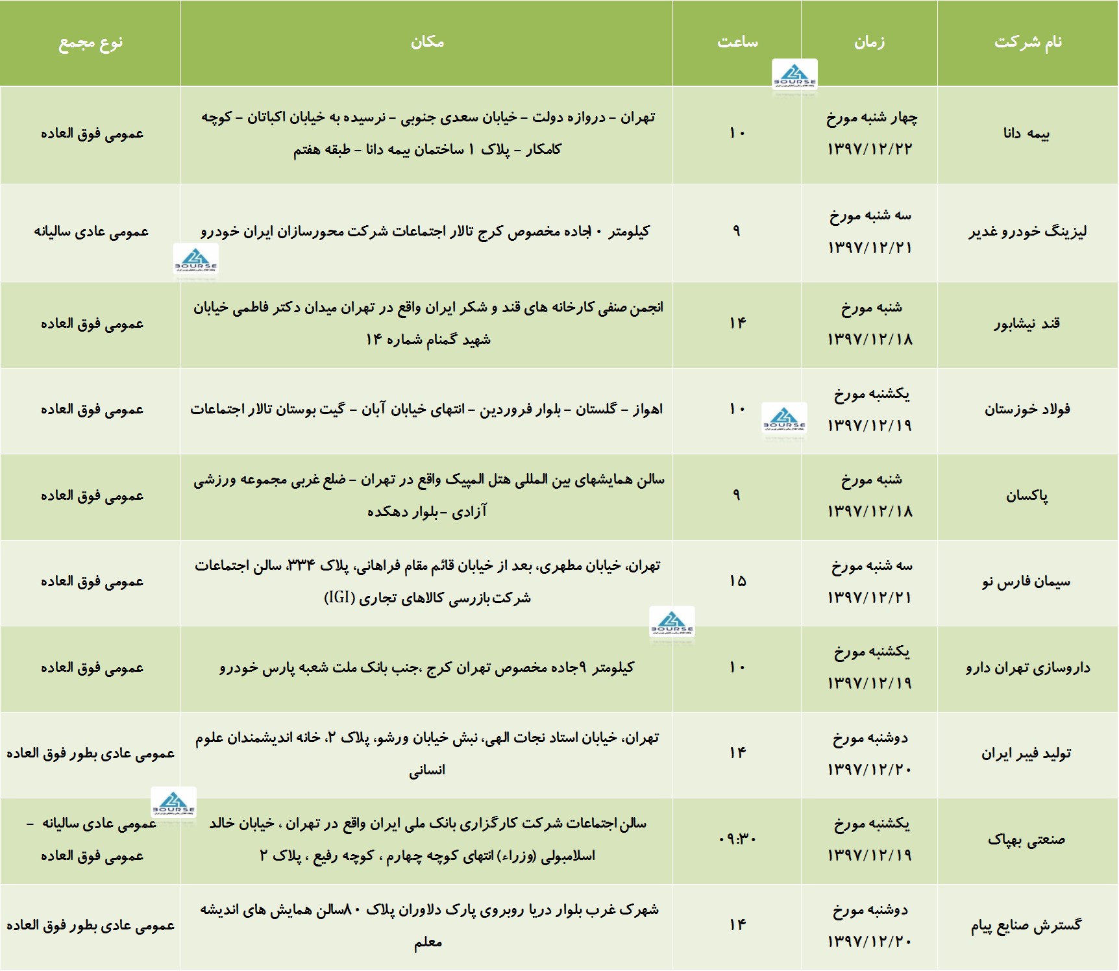Select company name 'صنعتی بهپاک'
Screen dimensions: 1119x971
[x=1026, y=840]
